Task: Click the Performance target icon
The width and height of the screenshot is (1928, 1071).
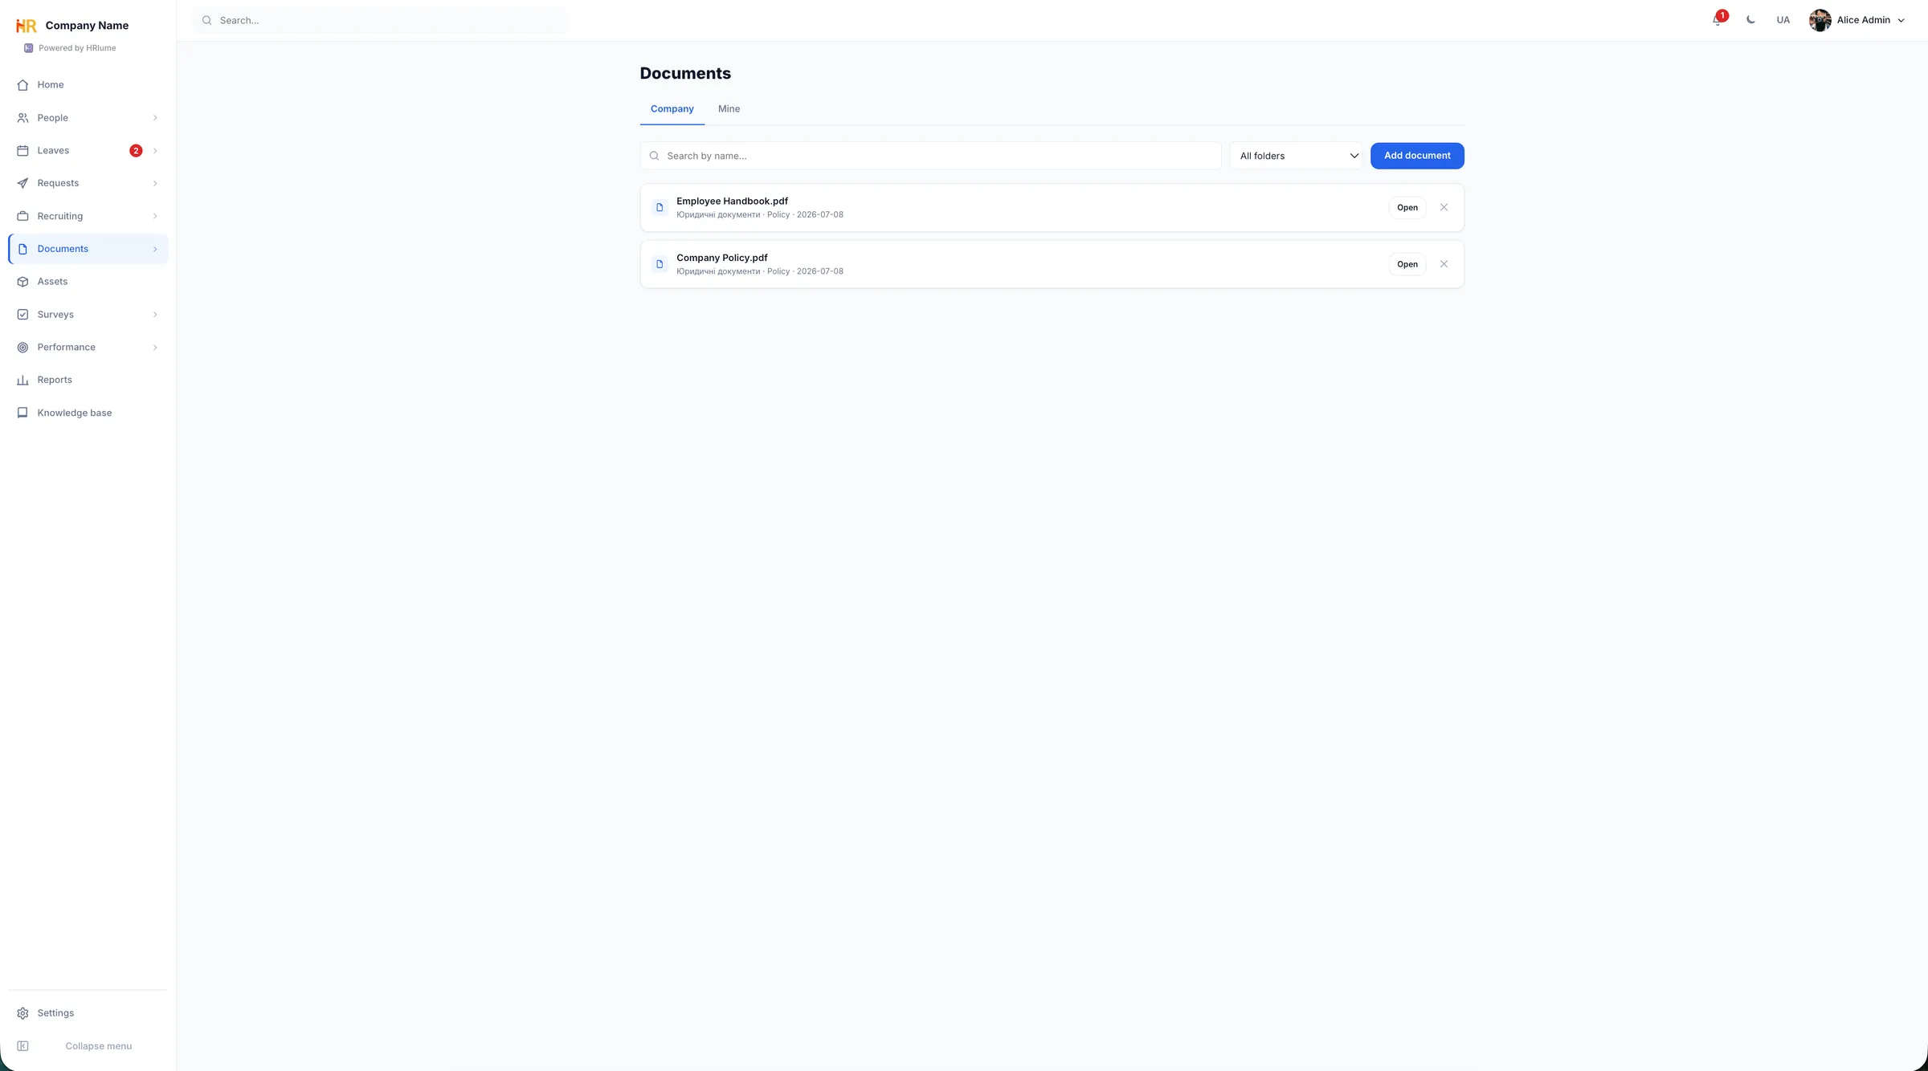Action: coord(22,348)
